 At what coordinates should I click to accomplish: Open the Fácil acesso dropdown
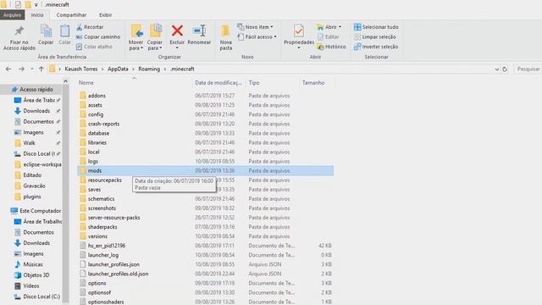(x=257, y=36)
